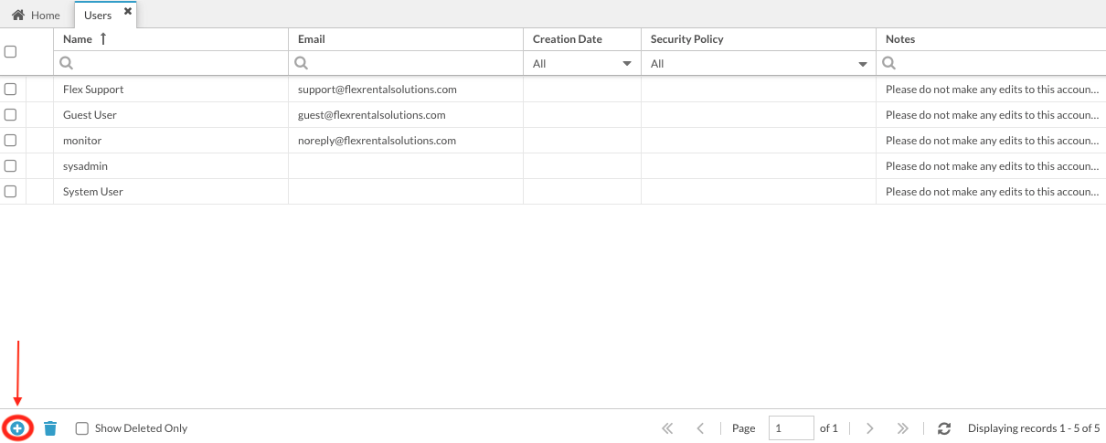
Task: Click the Email filter search icon
Action: tap(301, 64)
